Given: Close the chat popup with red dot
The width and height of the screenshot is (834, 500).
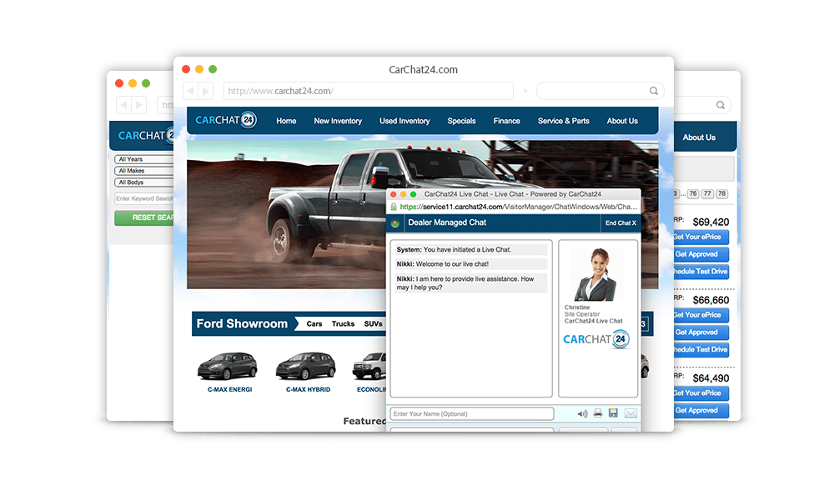Looking at the screenshot, I should [394, 194].
